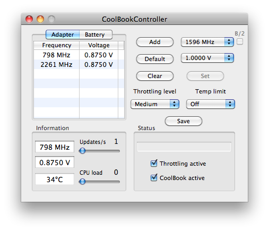Screen dimensions: 269x231
Task: Click the Frequency column header
Action: (57, 45)
